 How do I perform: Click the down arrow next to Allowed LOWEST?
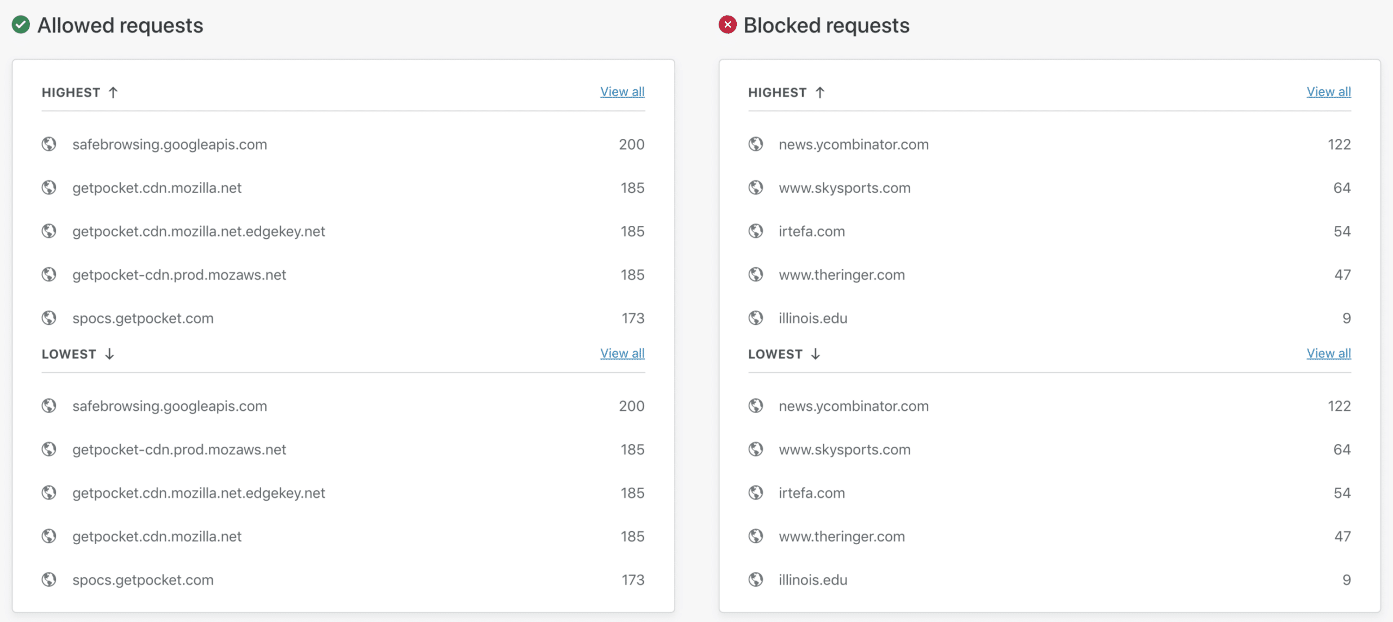[x=109, y=354]
